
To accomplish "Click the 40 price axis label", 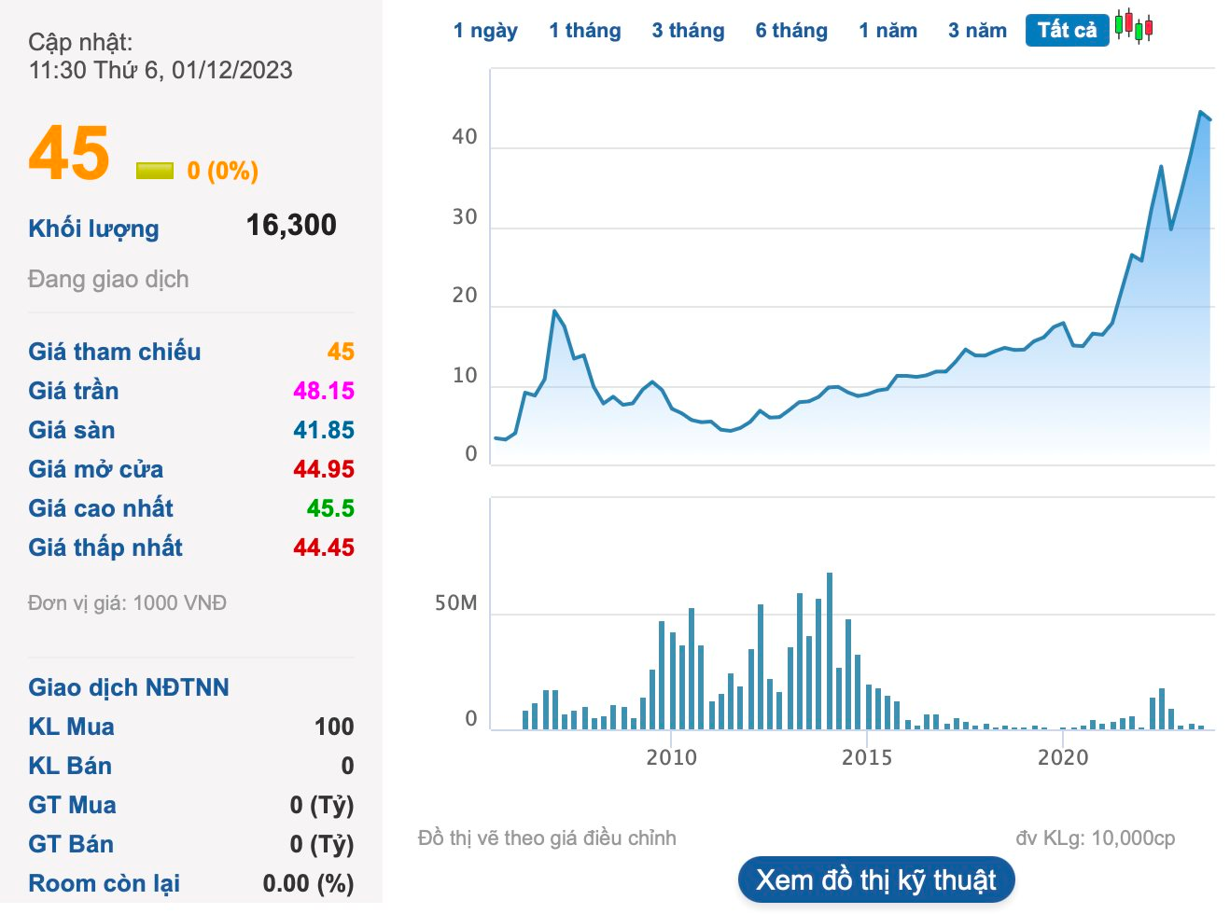I will tap(464, 137).
